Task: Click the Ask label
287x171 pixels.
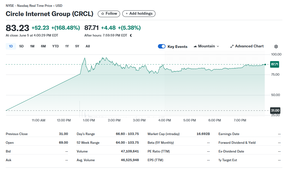Action: pyautogui.click(x=8, y=160)
